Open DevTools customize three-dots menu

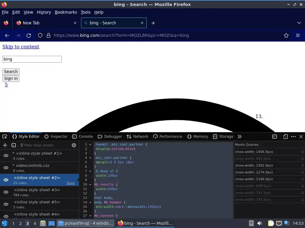293,137
